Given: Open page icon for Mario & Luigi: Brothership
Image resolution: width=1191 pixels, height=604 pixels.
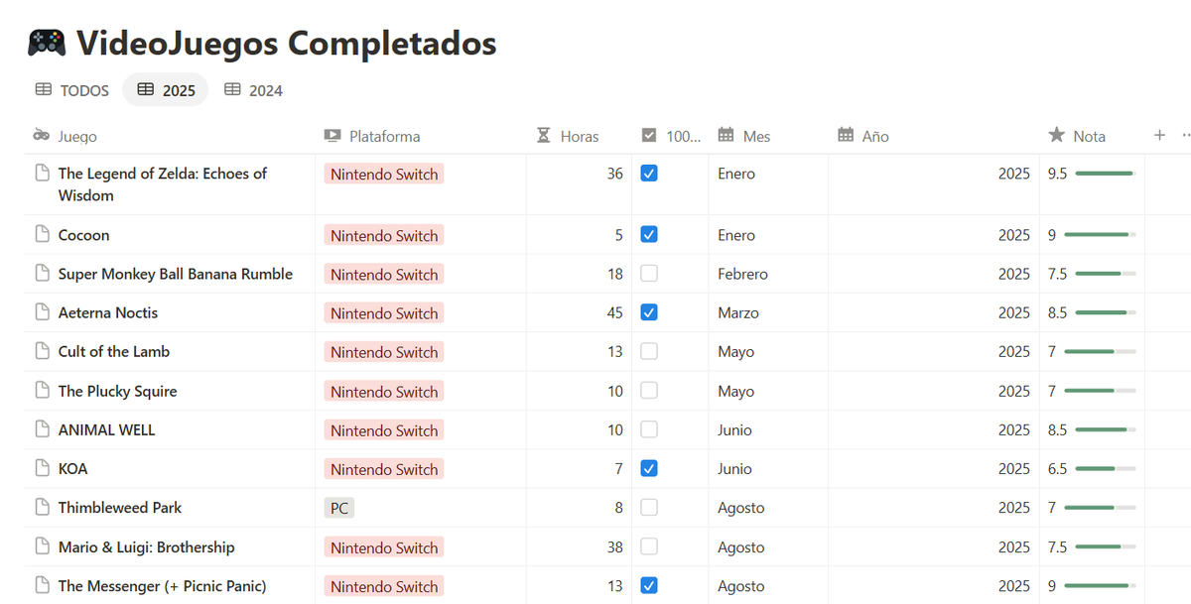Looking at the screenshot, I should (x=42, y=546).
